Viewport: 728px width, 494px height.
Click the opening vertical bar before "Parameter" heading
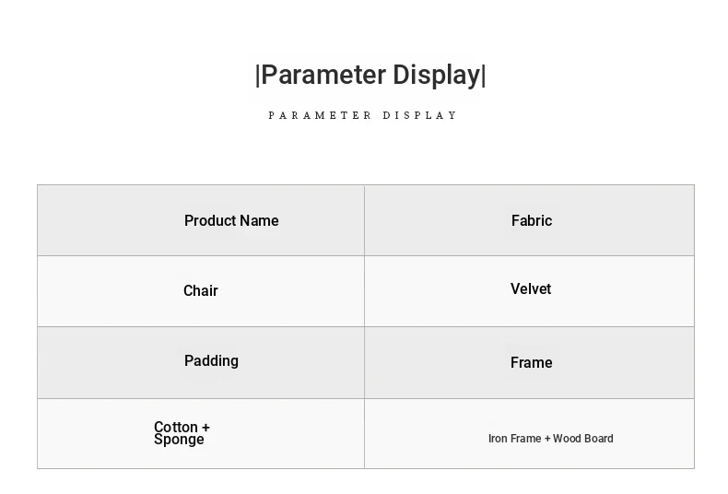tap(258, 76)
